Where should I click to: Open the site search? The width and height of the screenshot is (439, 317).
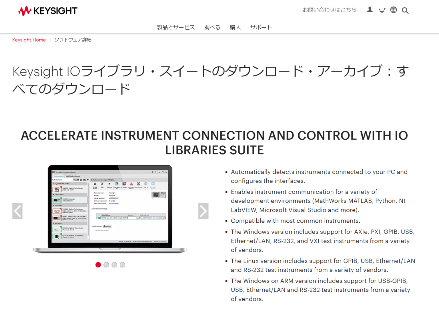coord(405,10)
